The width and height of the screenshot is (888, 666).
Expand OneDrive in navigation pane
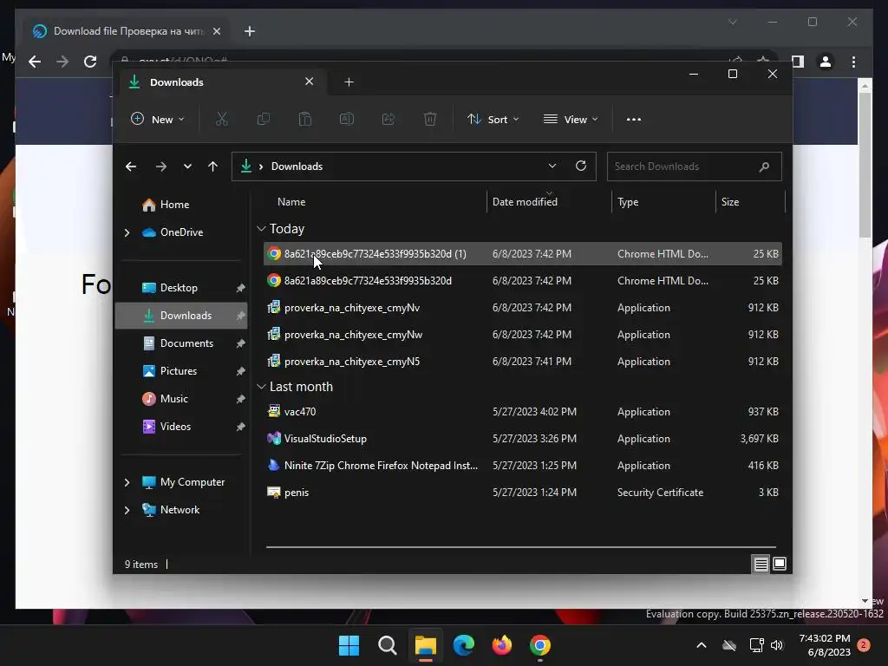click(127, 232)
